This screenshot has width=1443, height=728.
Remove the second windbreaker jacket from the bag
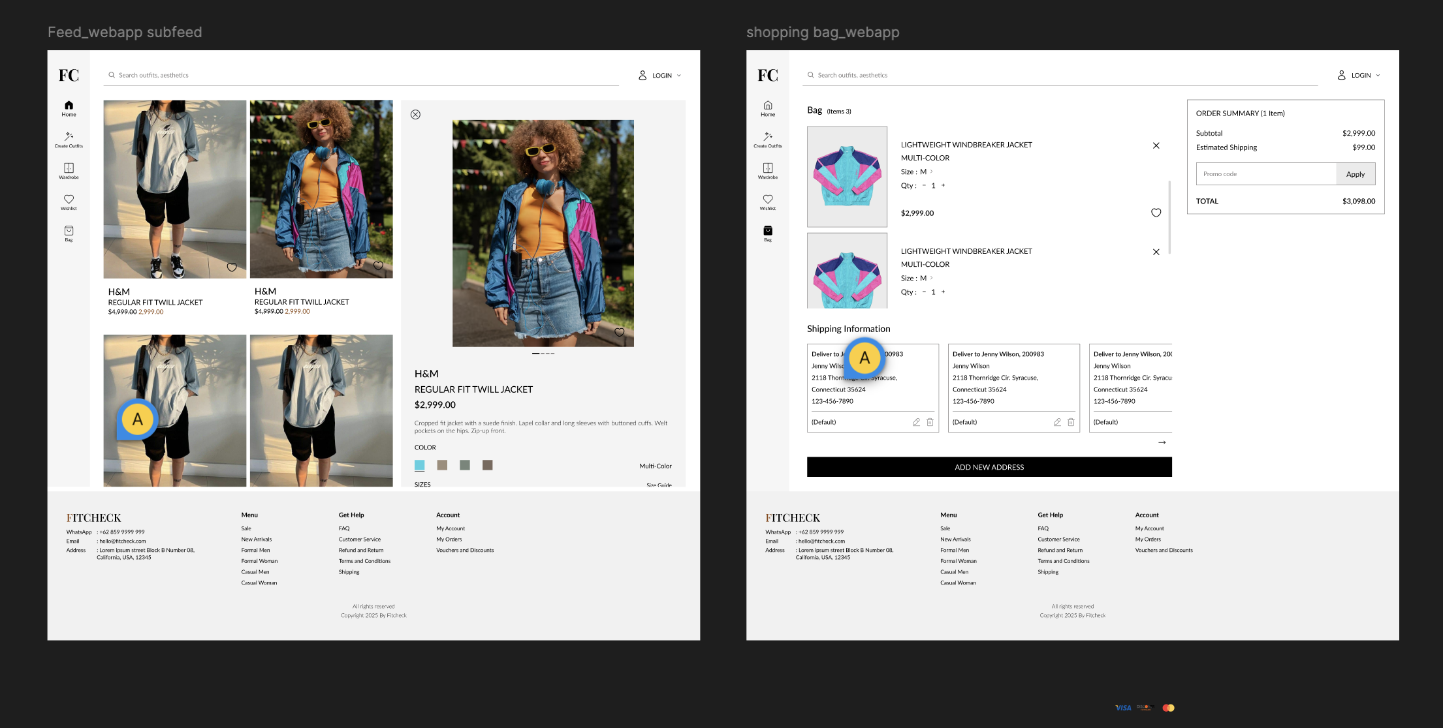(x=1156, y=252)
